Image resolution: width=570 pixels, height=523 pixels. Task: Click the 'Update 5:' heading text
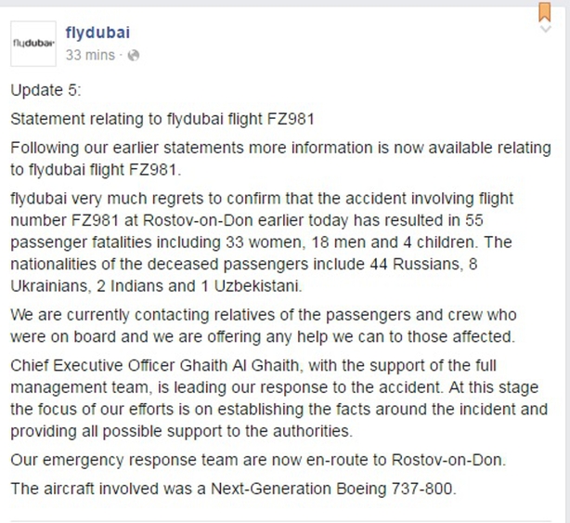tap(45, 90)
